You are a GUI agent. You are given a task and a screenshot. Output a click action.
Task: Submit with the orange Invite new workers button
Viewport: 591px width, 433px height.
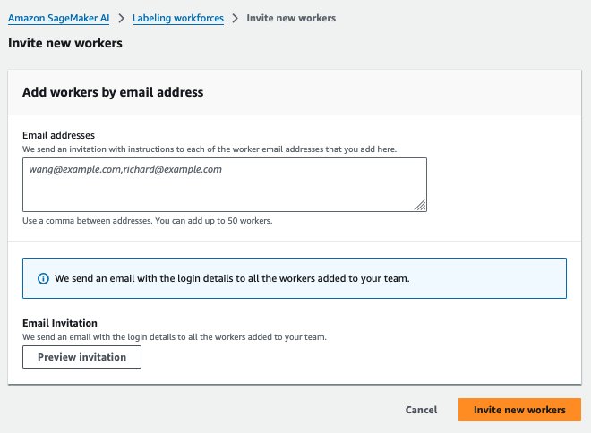pyautogui.click(x=519, y=410)
